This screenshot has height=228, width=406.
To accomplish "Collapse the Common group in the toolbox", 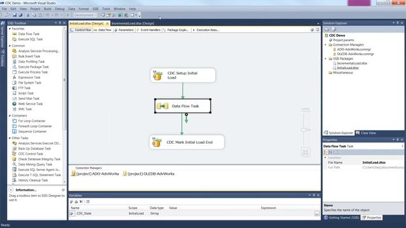I will point(10,46).
